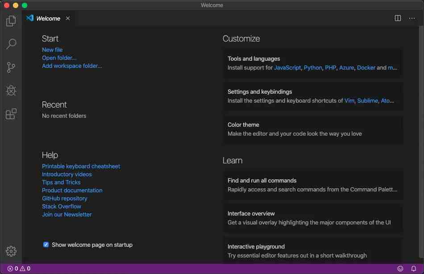Open the Debug view
Viewport: 424px width, 274px height.
pos(11,91)
